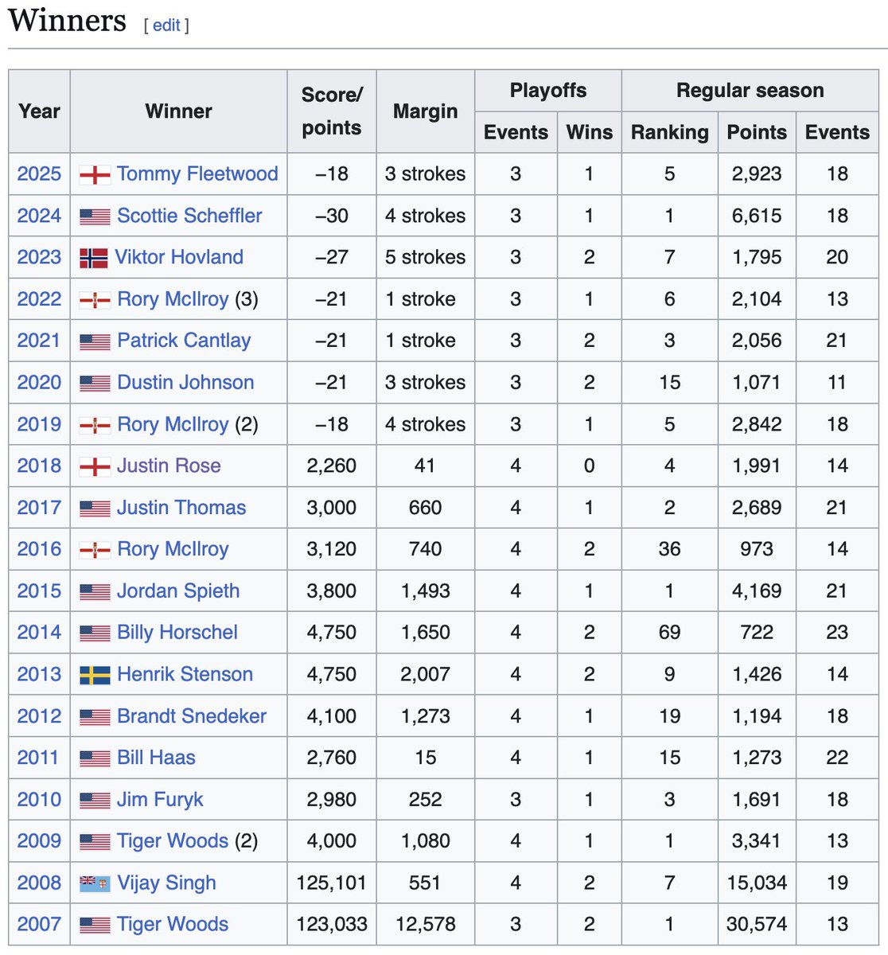Open Tommy Fleetwood's page

point(197,173)
